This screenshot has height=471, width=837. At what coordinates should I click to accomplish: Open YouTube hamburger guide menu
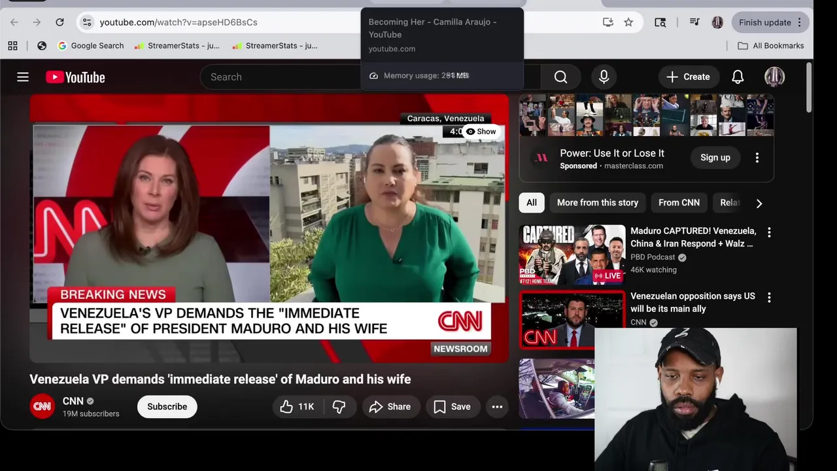[x=23, y=77]
